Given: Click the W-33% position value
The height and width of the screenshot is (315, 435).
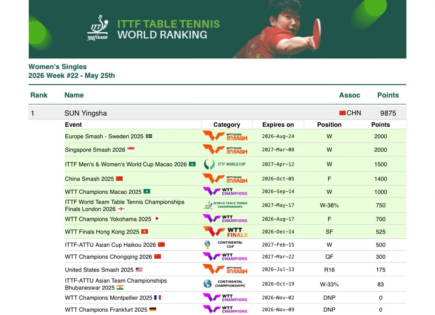Looking at the screenshot, I should point(329,284).
